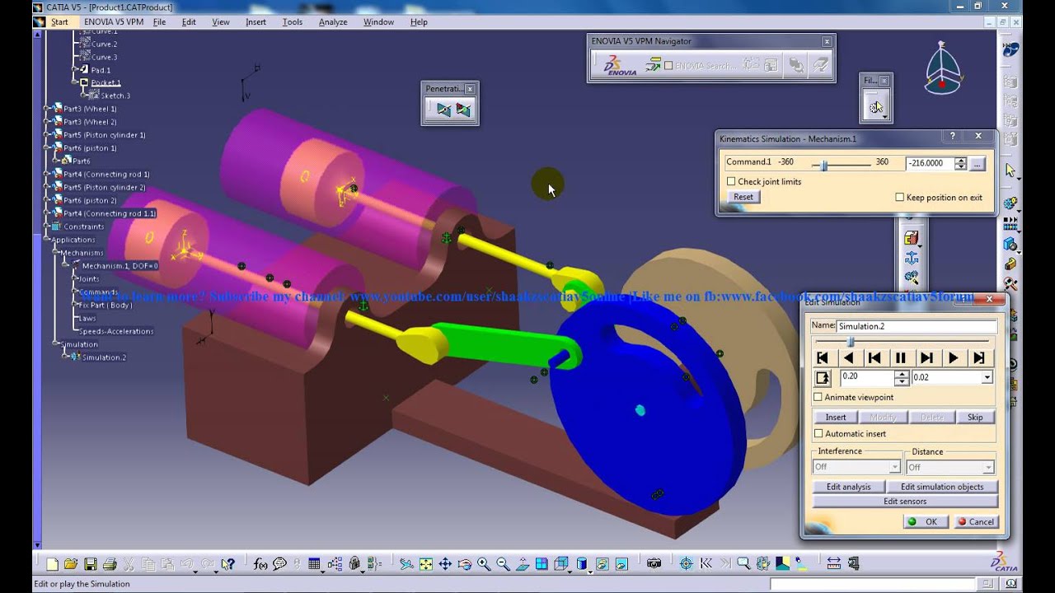This screenshot has width=1055, height=593.
Task: Click the Create Multi-View icon
Action: (x=542, y=564)
